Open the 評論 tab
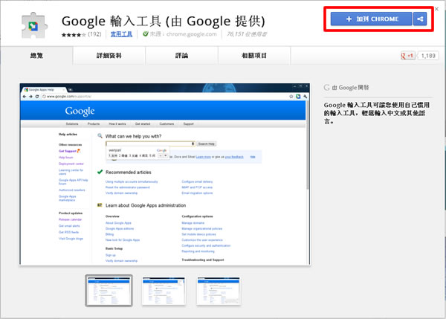The width and height of the screenshot is (446, 319). pyautogui.click(x=182, y=56)
